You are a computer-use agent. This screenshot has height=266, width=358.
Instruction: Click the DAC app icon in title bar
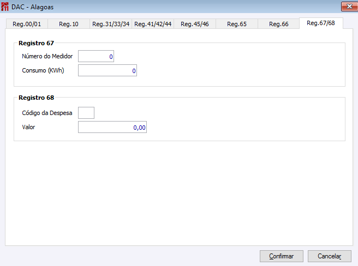point(5,7)
